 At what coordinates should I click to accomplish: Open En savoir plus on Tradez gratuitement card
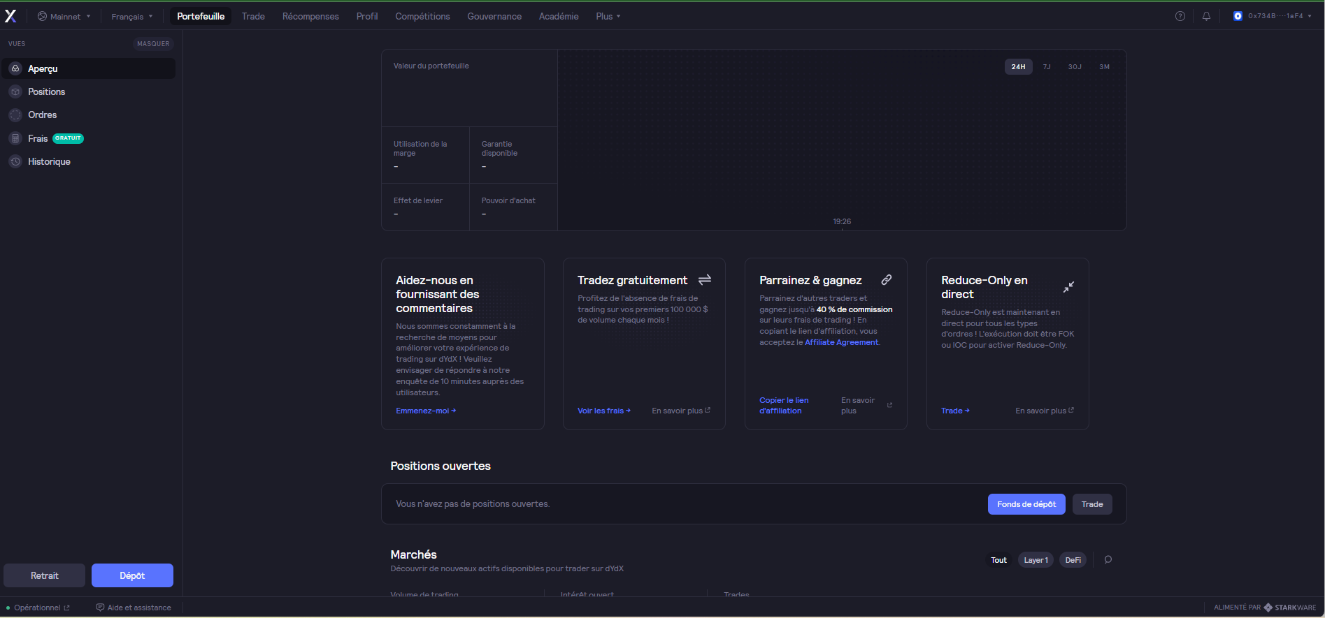(681, 411)
